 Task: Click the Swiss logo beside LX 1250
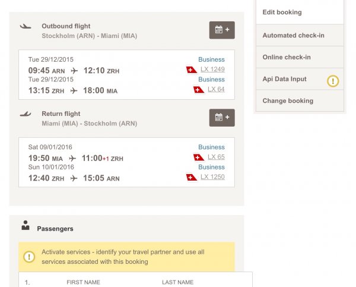(x=191, y=177)
